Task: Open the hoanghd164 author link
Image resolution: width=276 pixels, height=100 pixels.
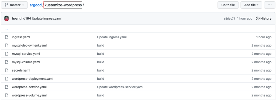Action: coord(22,18)
